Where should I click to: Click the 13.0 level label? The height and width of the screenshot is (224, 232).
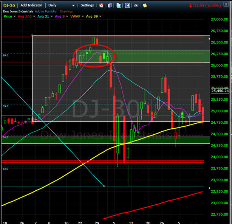[5, 169]
